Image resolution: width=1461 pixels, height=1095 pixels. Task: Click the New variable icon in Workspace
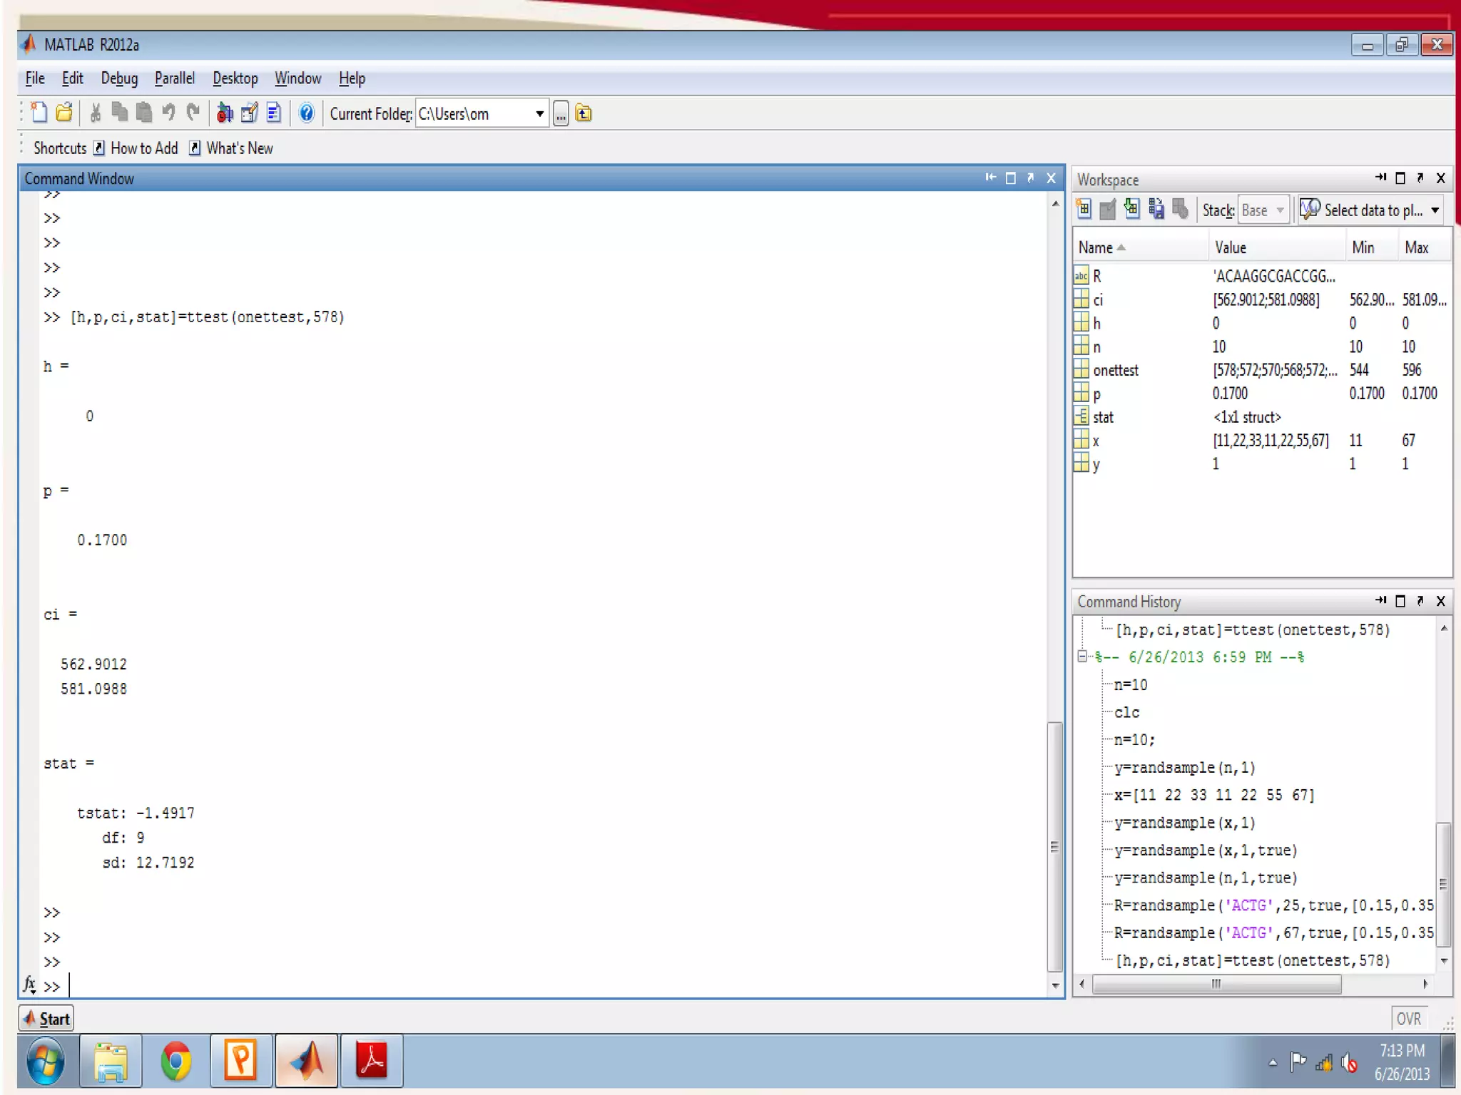(1084, 210)
